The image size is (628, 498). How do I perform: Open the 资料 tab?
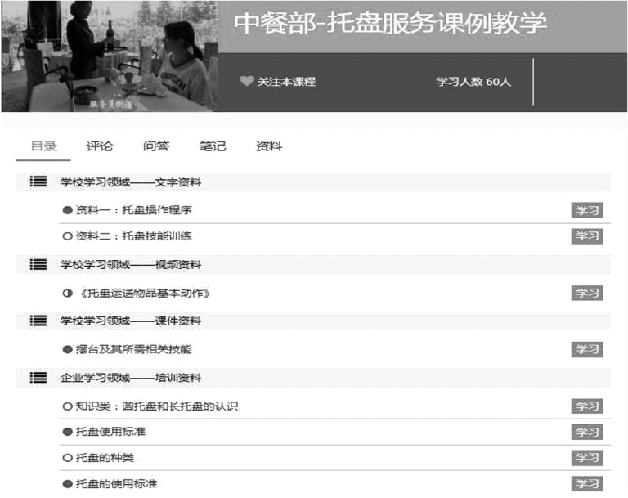[268, 147]
